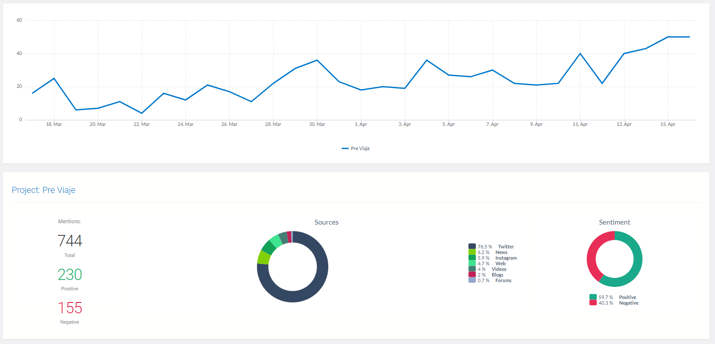Select the Videos legend label
The height and width of the screenshot is (344, 715).
[499, 269]
